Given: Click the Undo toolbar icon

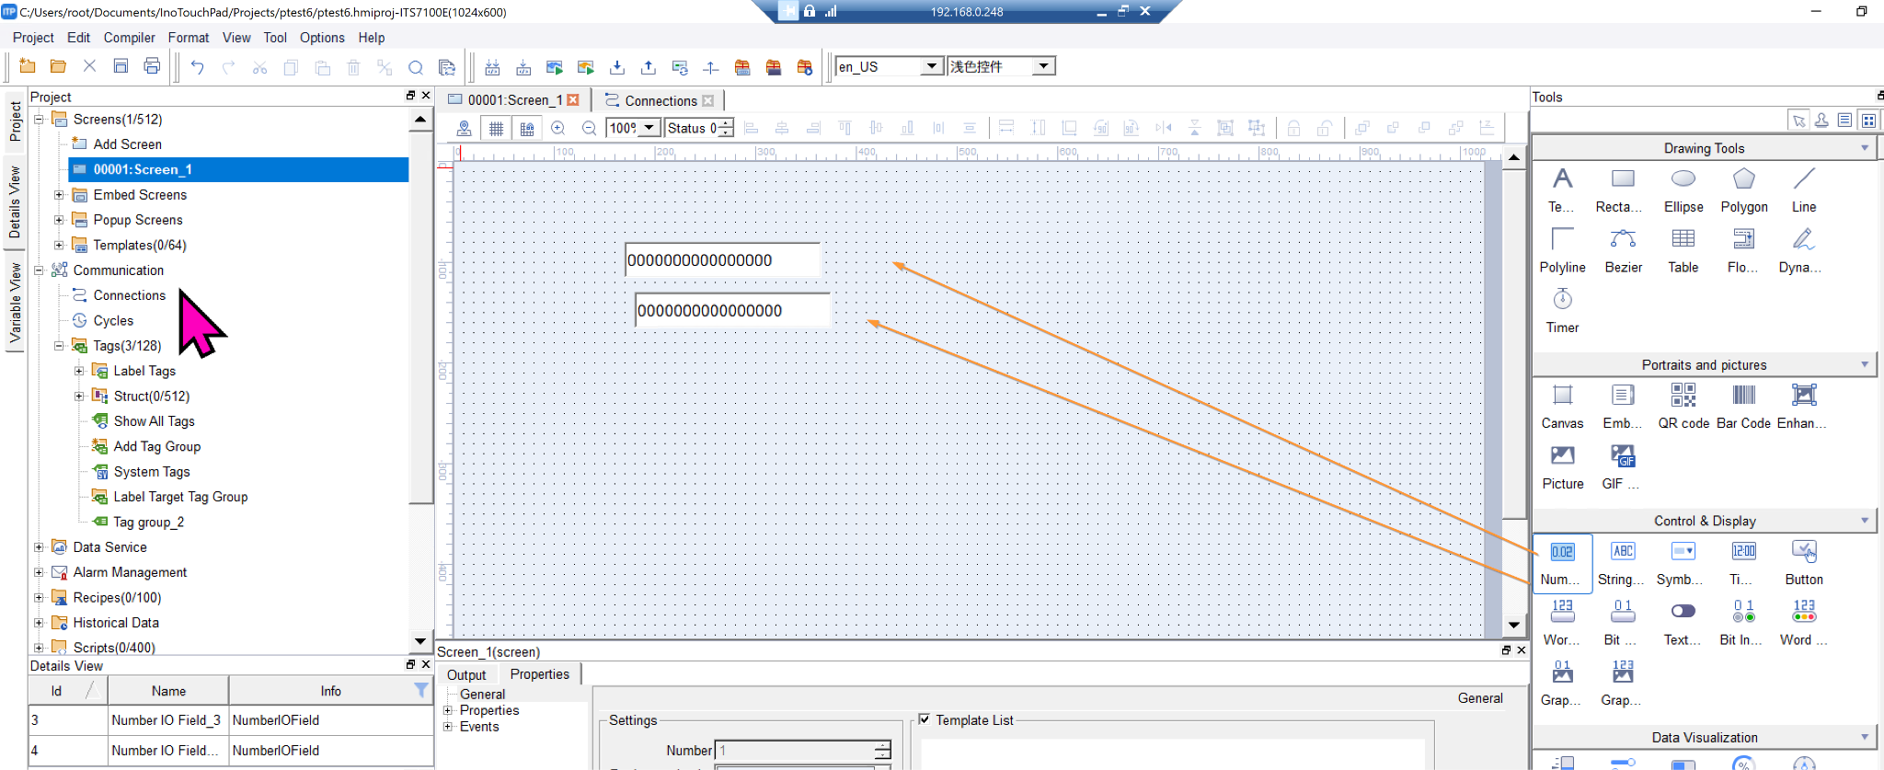Looking at the screenshot, I should (x=197, y=67).
